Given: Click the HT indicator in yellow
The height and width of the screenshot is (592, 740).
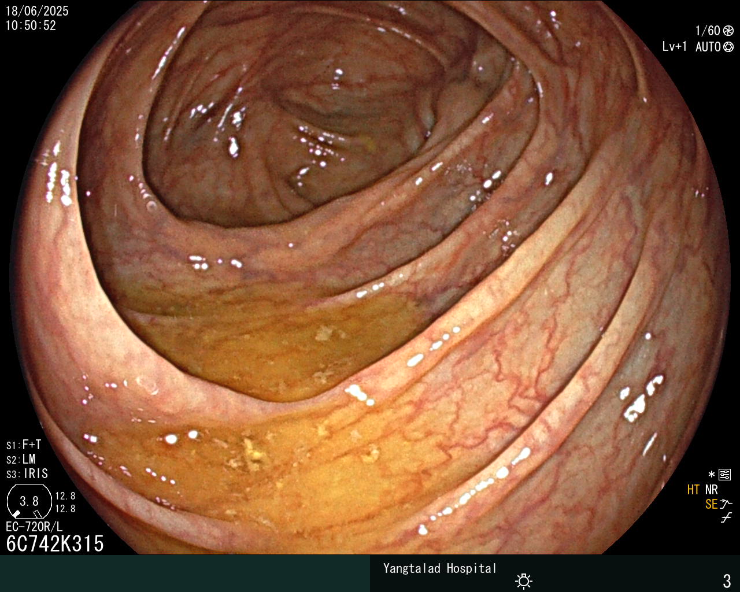Looking at the screenshot, I should pos(693,490).
